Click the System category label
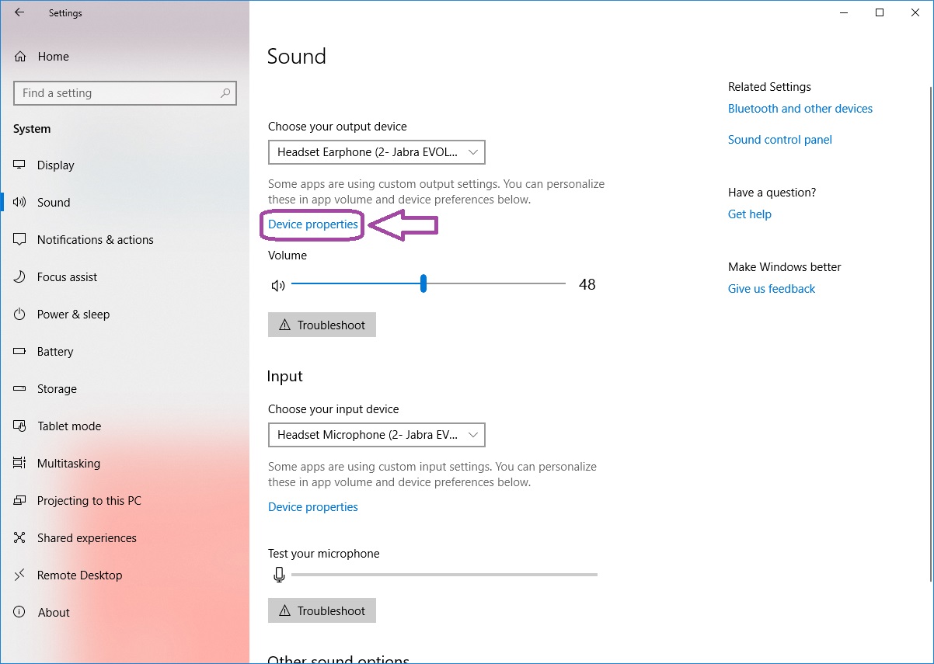 coord(32,129)
